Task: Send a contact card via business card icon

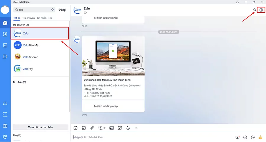Action: coord(111,128)
